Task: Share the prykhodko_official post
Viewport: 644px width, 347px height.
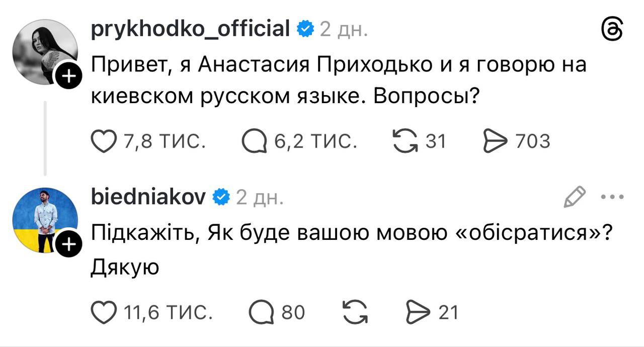Action: pyautogui.click(x=495, y=141)
